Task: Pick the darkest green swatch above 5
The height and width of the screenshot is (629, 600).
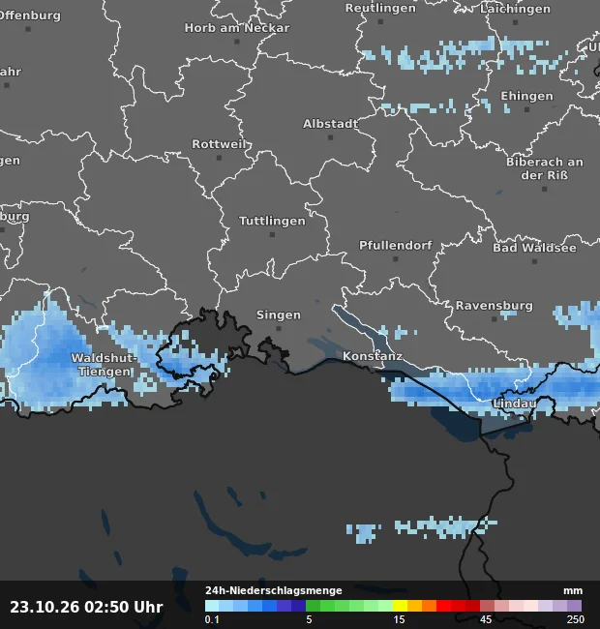Action: coord(313,606)
